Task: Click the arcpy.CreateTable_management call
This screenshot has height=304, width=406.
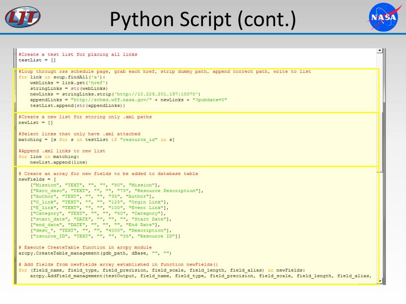Action: pos(95,253)
